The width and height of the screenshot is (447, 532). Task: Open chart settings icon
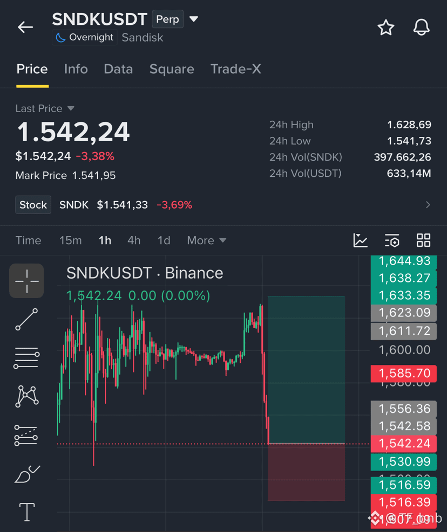(x=392, y=240)
